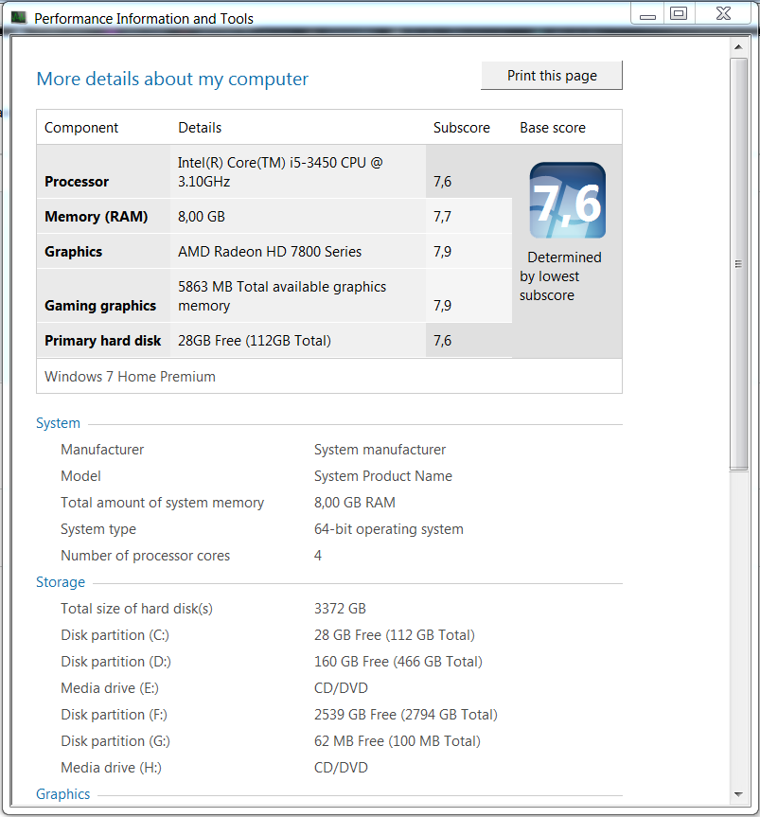The height and width of the screenshot is (817, 760).
Task: Click the Graphics section heading at bottom
Action: pyautogui.click(x=63, y=794)
